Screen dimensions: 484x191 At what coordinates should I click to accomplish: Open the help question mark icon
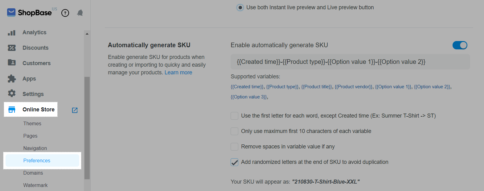click(65, 13)
